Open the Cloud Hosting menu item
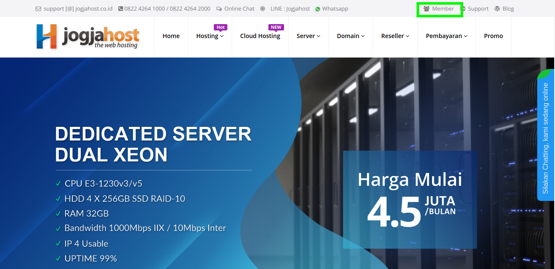The height and width of the screenshot is (269, 555). click(260, 36)
